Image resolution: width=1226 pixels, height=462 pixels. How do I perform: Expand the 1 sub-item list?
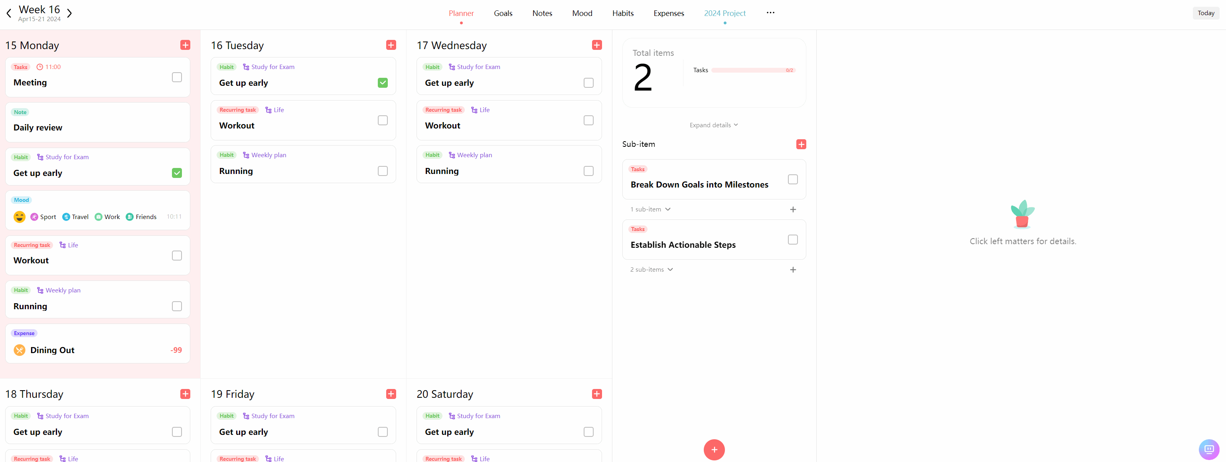650,209
